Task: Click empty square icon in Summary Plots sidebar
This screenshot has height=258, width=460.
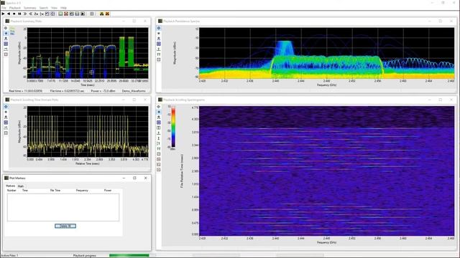Action: 6,54
